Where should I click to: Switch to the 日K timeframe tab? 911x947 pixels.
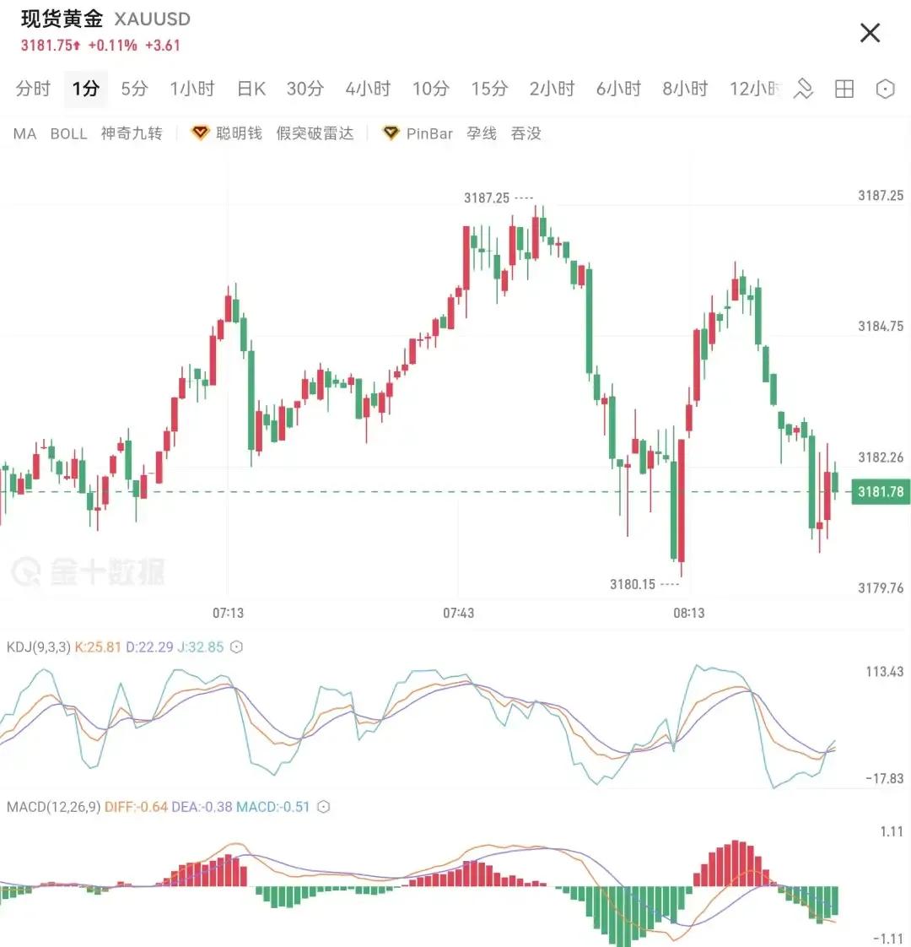pos(251,89)
